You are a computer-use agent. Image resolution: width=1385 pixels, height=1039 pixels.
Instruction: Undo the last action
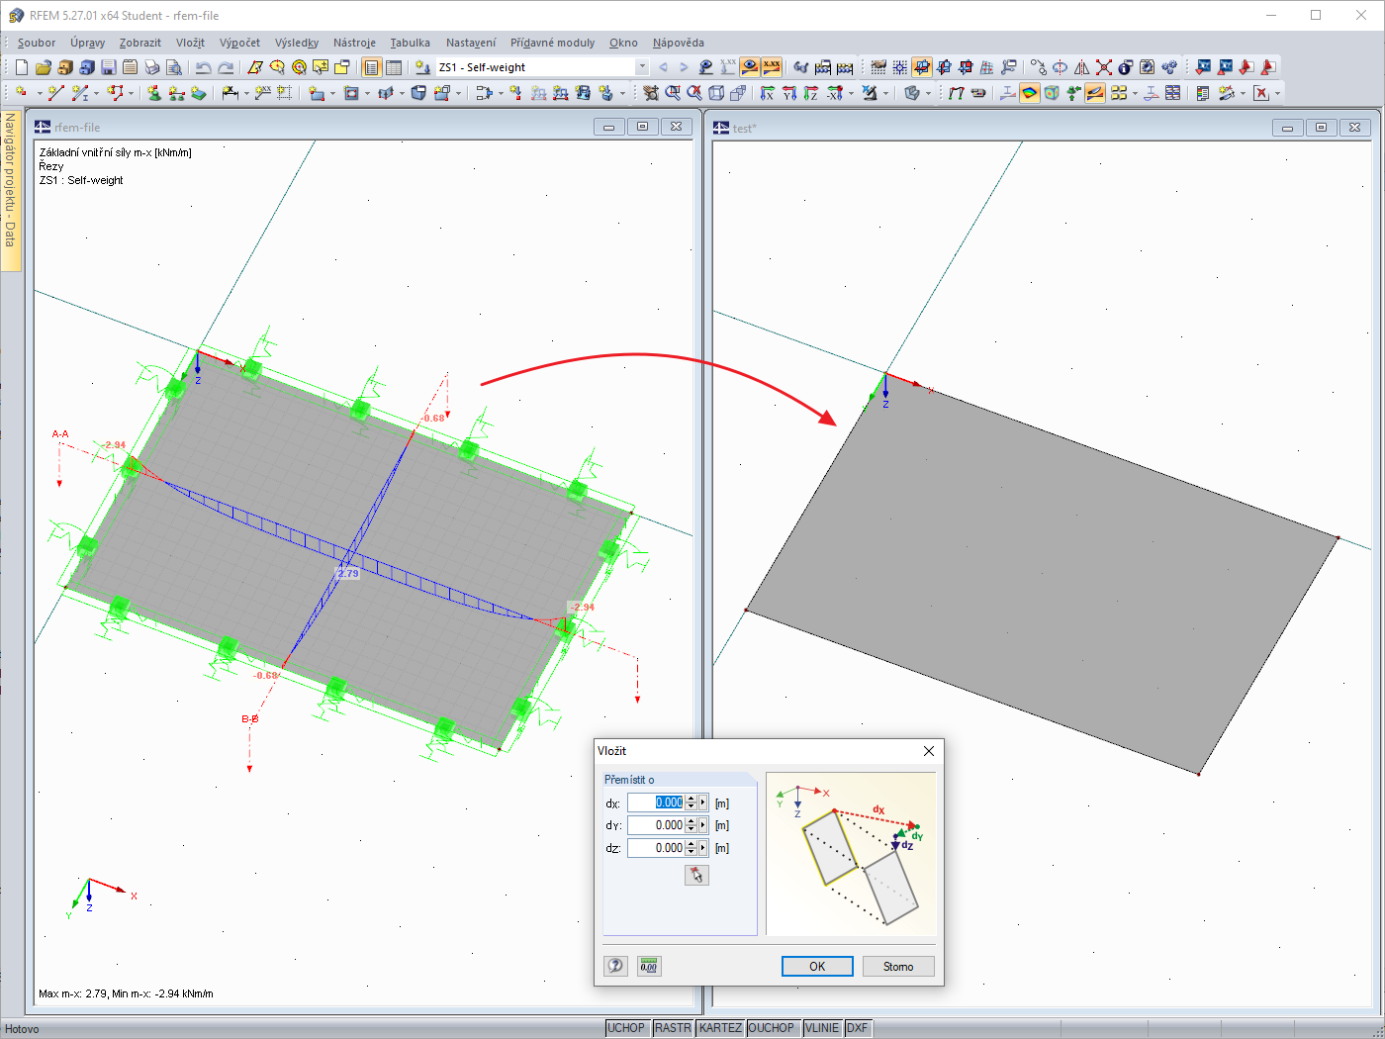[203, 67]
